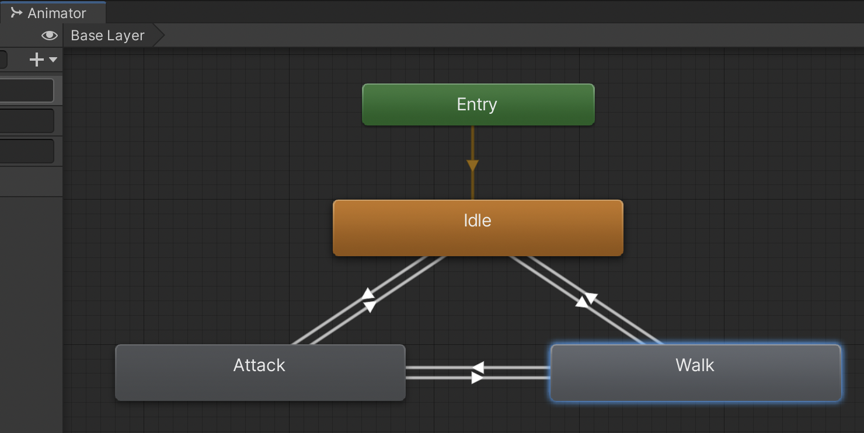Select the green Entry state node
Screen dimensions: 864x433
[x=478, y=104]
